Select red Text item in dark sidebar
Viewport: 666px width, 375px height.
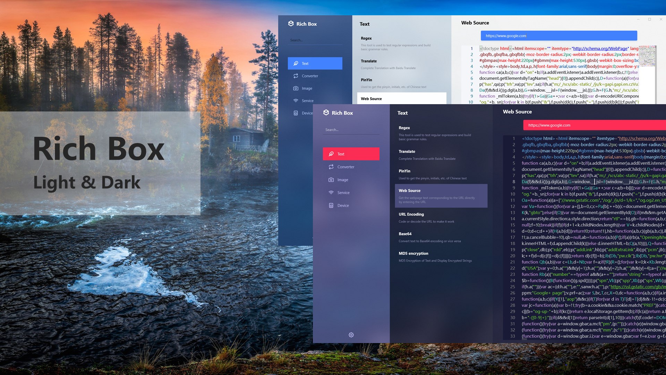point(351,154)
